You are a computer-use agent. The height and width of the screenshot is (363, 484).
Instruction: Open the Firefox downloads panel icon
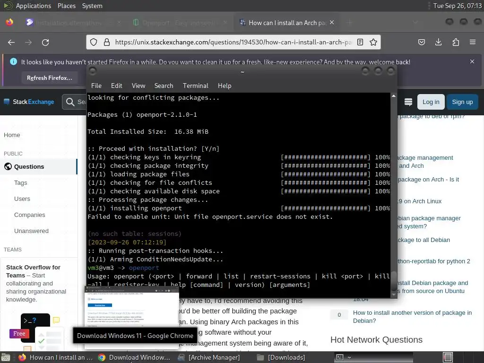click(x=438, y=42)
